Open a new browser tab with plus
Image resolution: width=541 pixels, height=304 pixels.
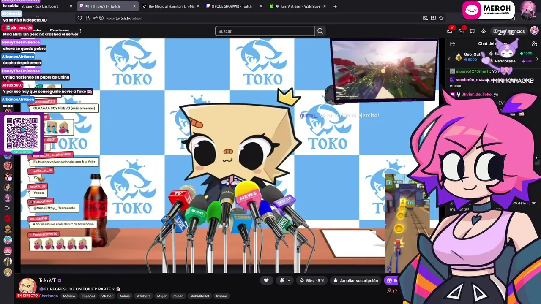(x=335, y=6)
